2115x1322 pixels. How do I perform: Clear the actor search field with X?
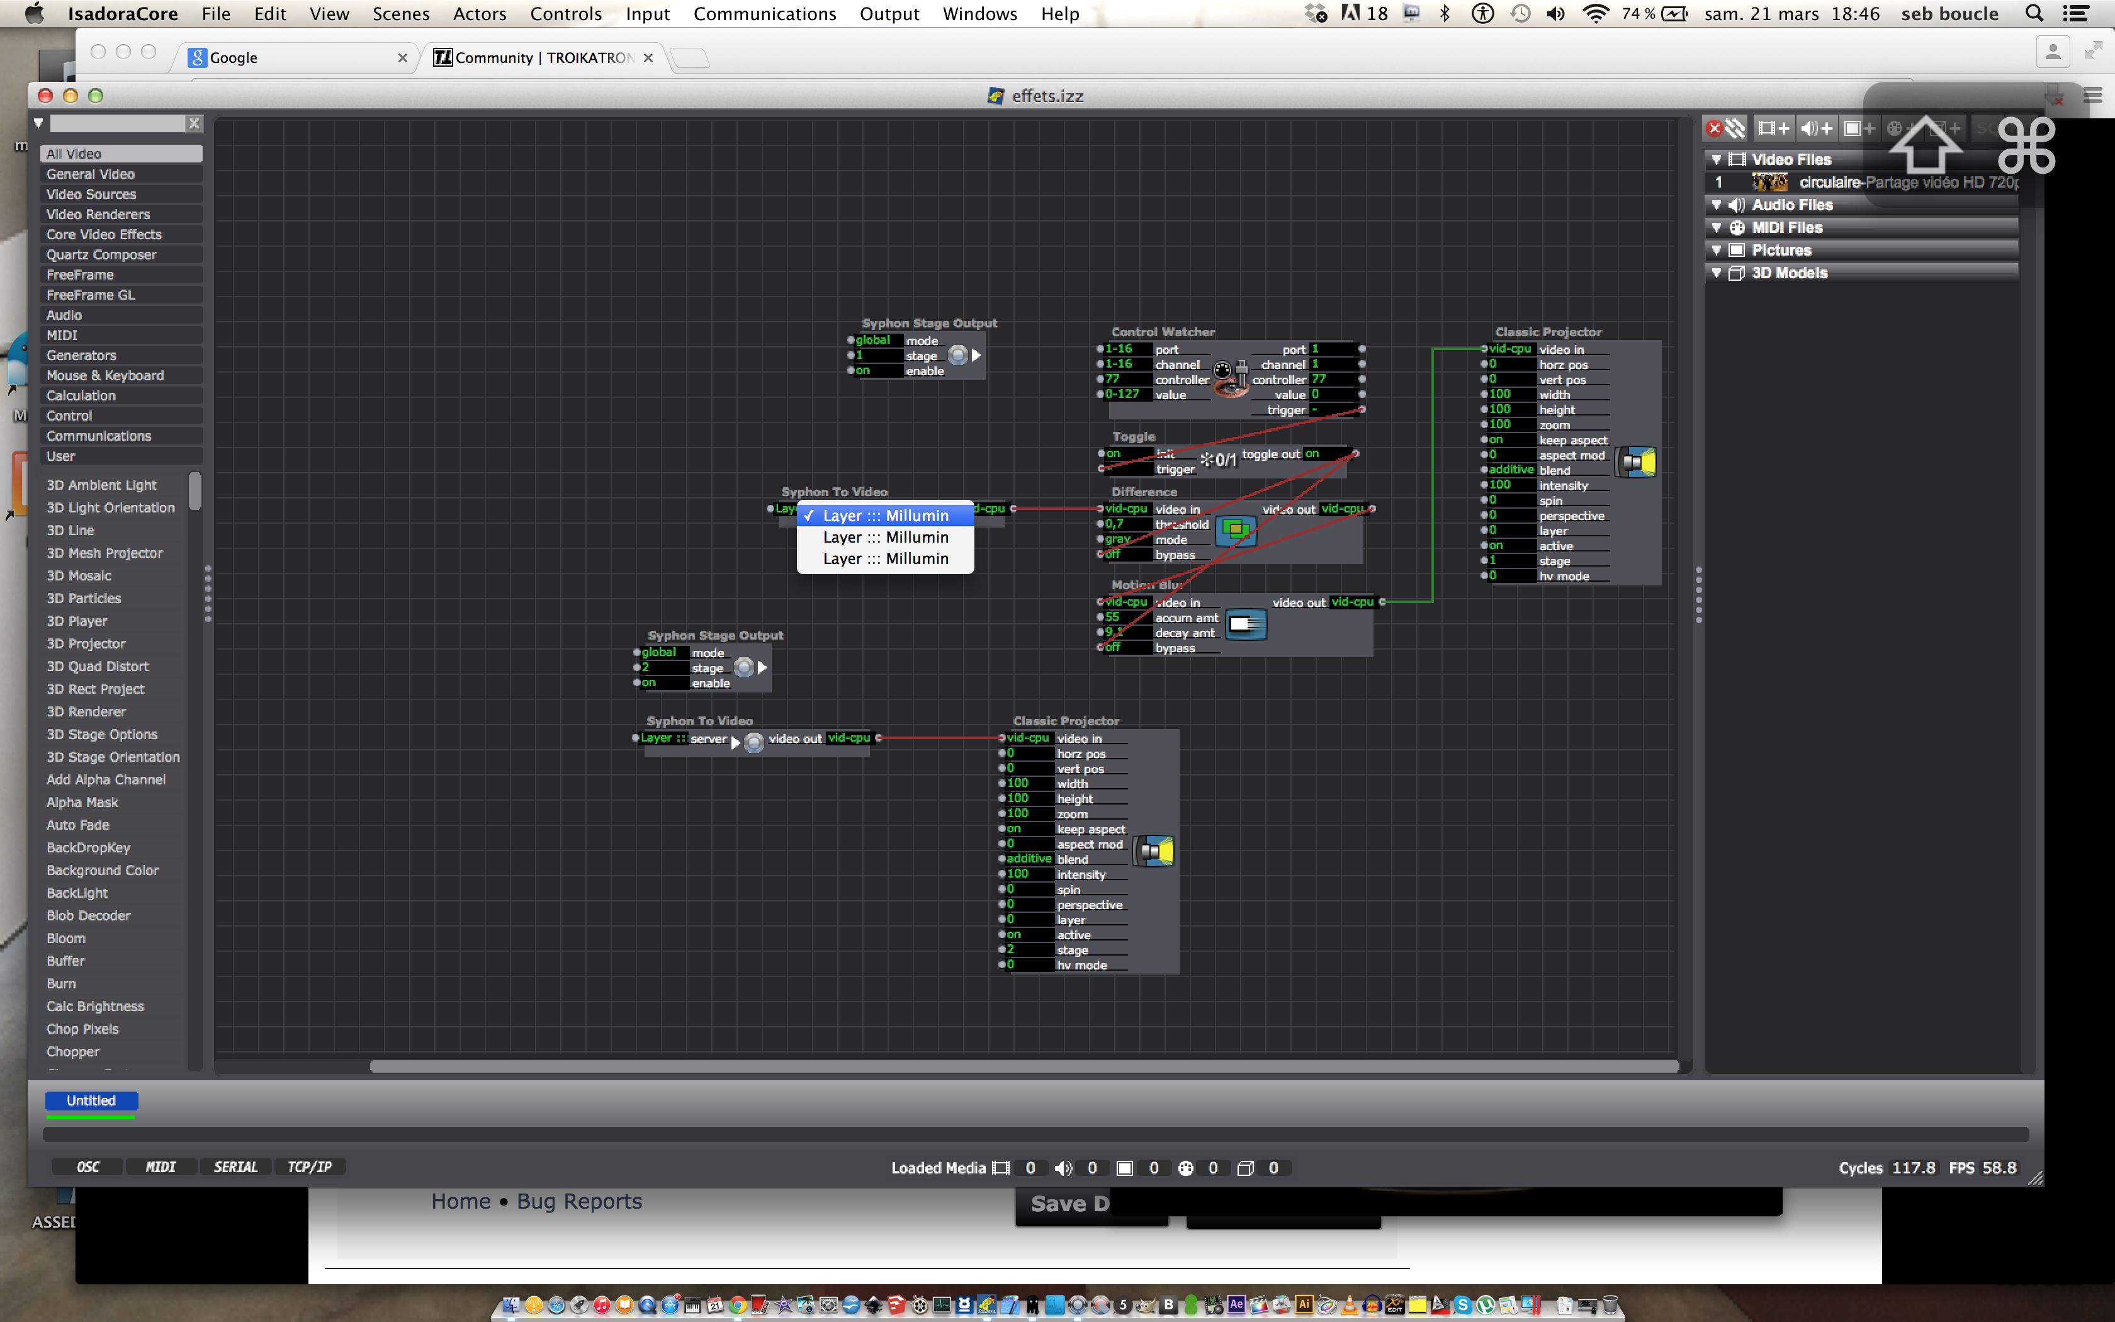click(194, 124)
